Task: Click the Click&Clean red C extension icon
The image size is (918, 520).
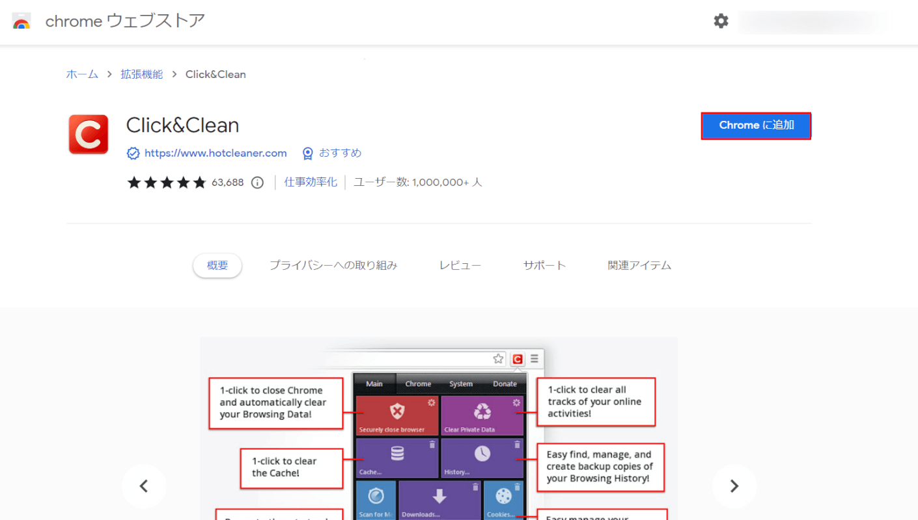Action: pyautogui.click(x=89, y=135)
